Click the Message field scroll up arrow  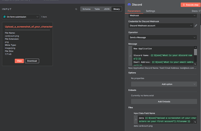(x=195, y=47)
